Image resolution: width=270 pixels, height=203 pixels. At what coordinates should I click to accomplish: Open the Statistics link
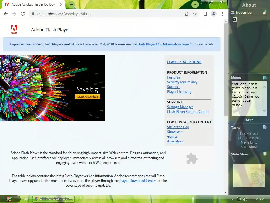pos(173,87)
